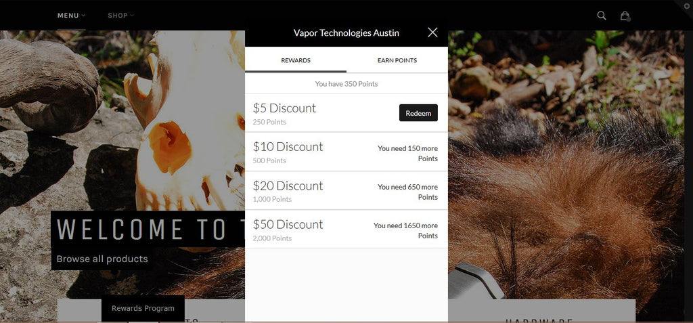Select the $50 Discount reward row
This screenshot has height=323, width=693.
346,229
